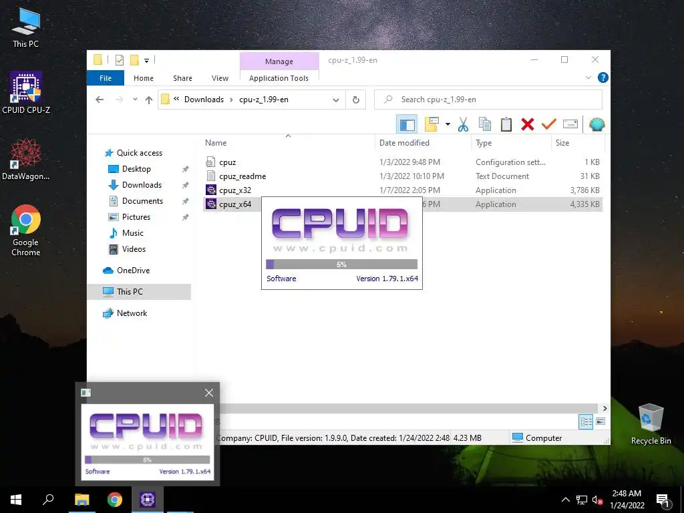The width and height of the screenshot is (684, 513).
Task: Click the orange checkmark Properties icon
Action: (549, 125)
